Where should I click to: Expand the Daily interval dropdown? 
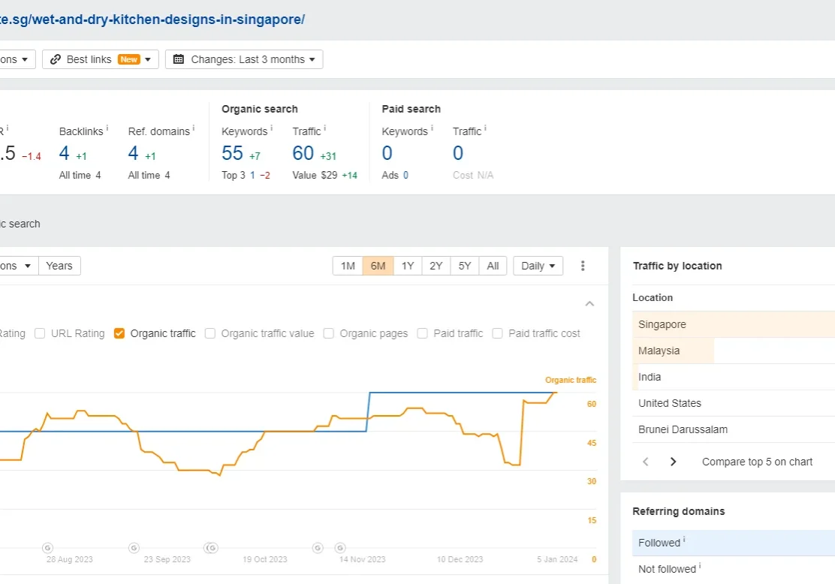tap(538, 266)
